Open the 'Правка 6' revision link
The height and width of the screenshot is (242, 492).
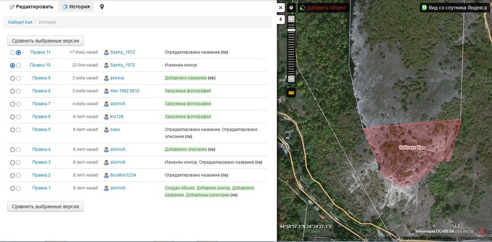[x=41, y=117]
